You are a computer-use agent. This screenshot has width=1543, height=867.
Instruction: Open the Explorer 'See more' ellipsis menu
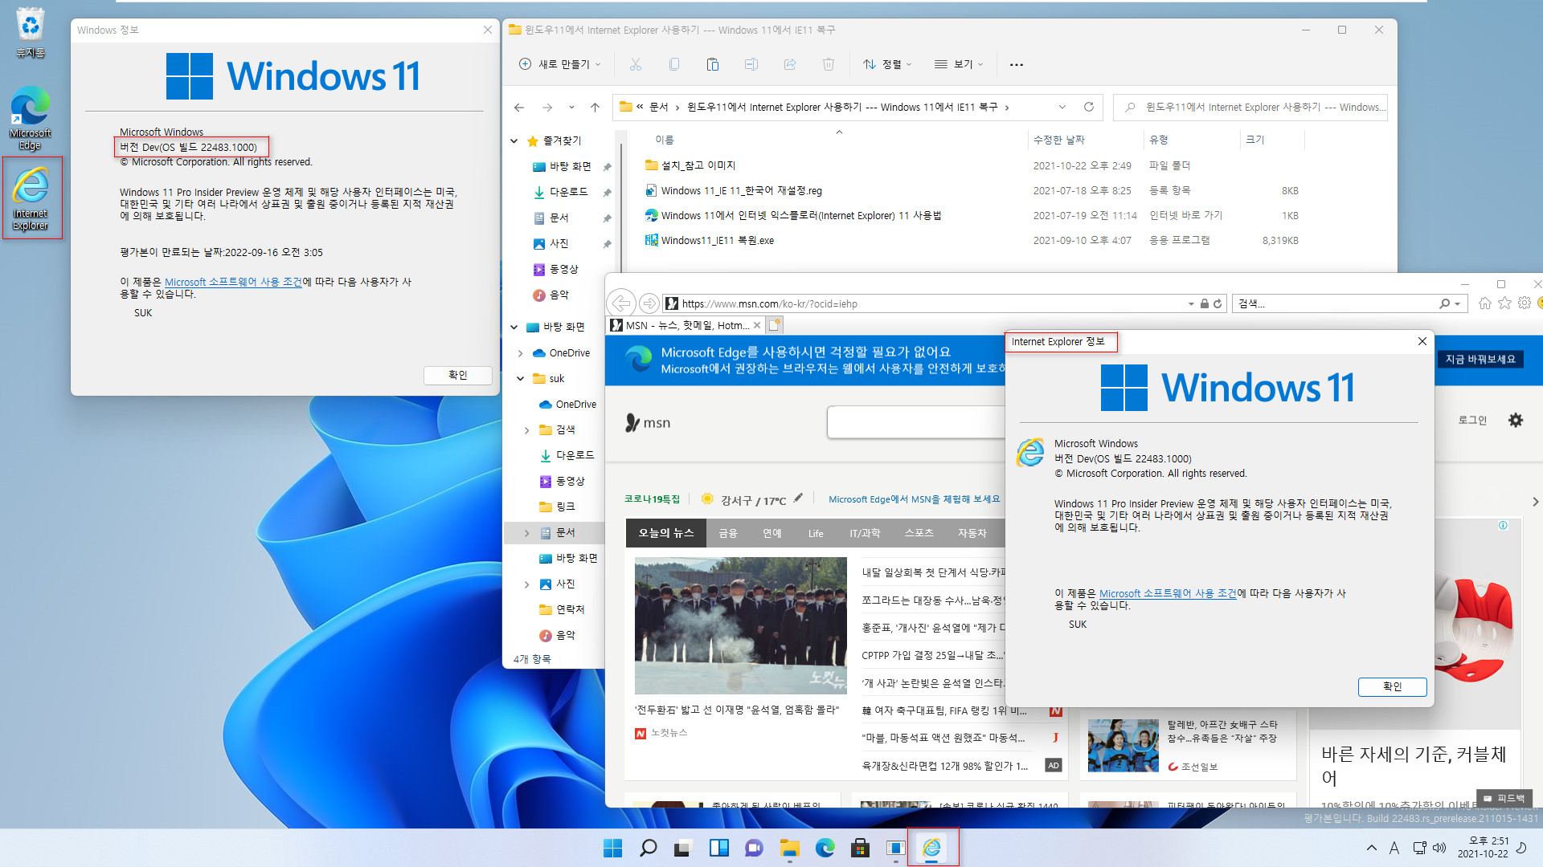(x=1017, y=64)
